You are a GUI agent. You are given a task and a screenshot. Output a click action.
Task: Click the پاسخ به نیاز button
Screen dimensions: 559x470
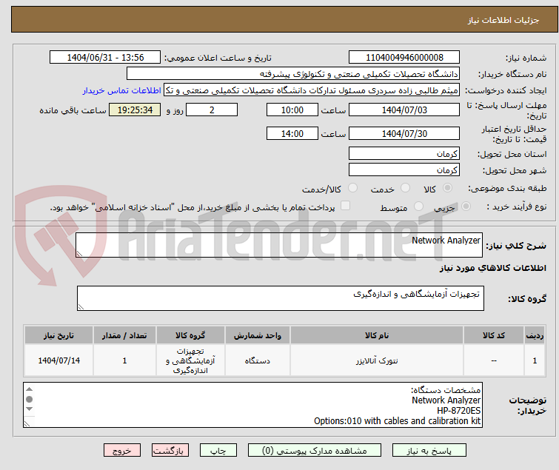tap(429, 451)
